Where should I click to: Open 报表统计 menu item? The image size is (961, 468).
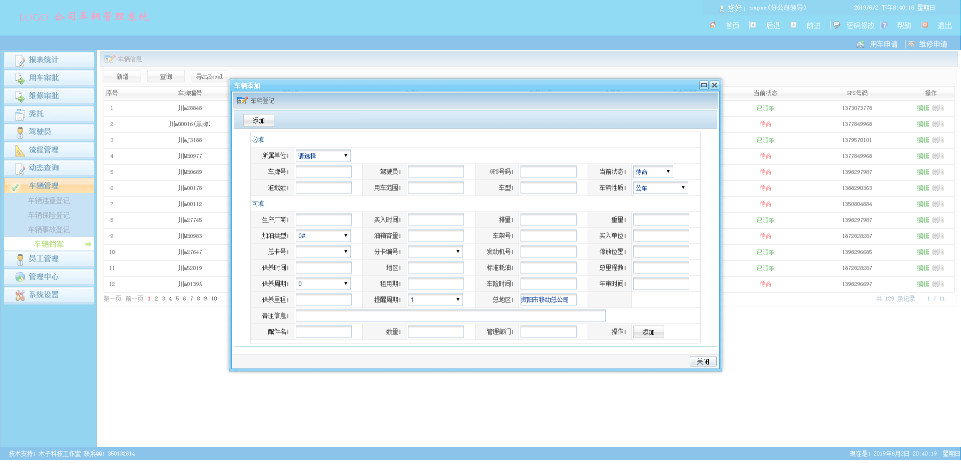tap(49, 60)
